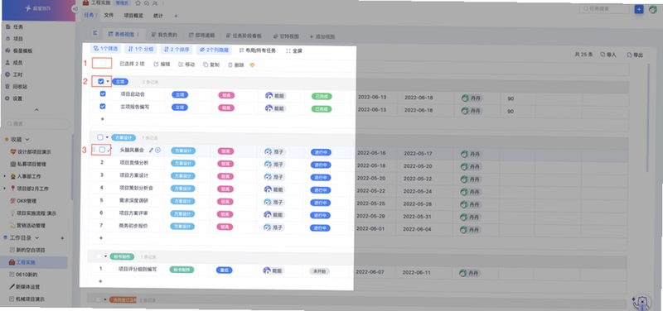This screenshot has height=311, width=663.
Task: Collapse the 收藏 favorites section
Action: tap(27, 139)
